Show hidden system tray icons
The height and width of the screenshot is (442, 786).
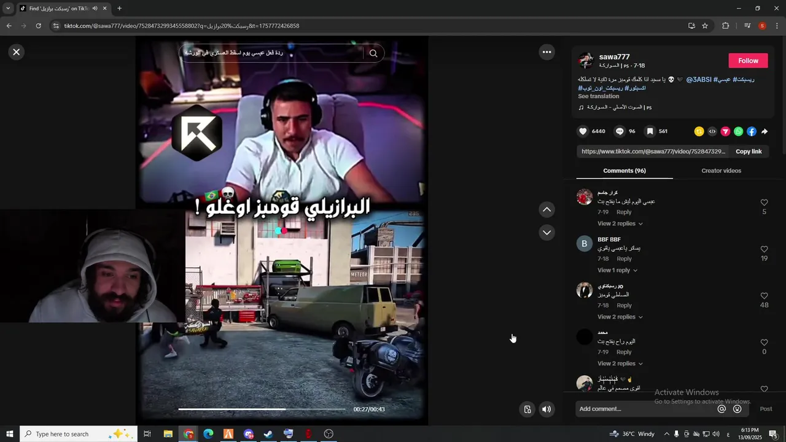[666, 434]
